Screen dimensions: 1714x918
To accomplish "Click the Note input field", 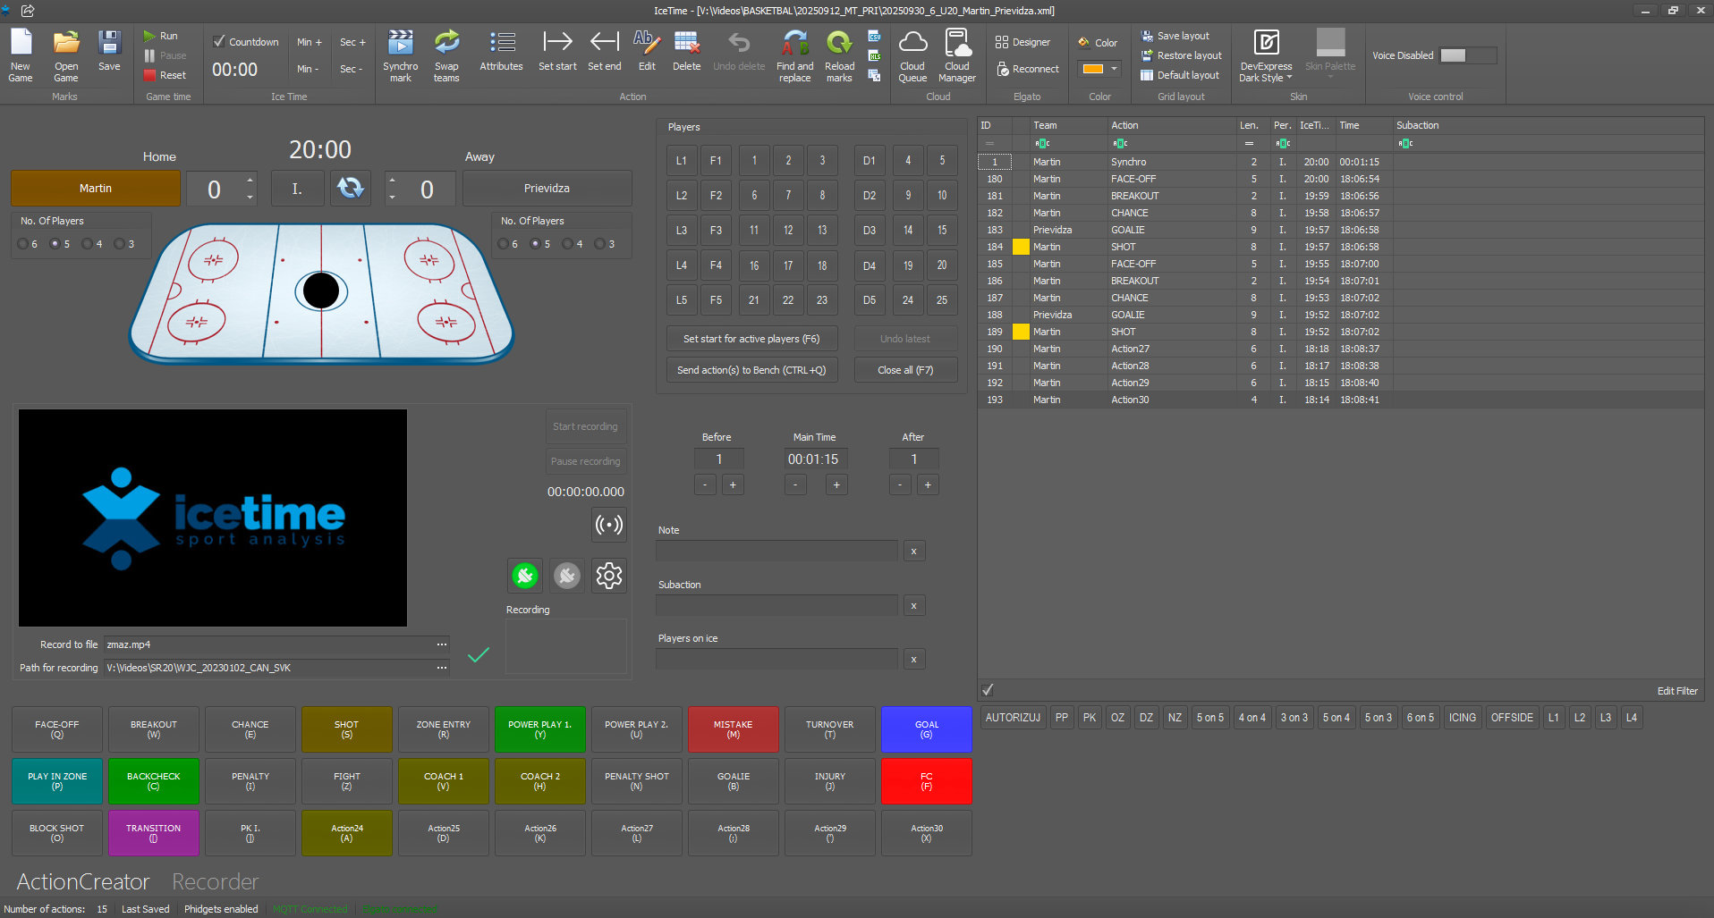I will tap(776, 551).
